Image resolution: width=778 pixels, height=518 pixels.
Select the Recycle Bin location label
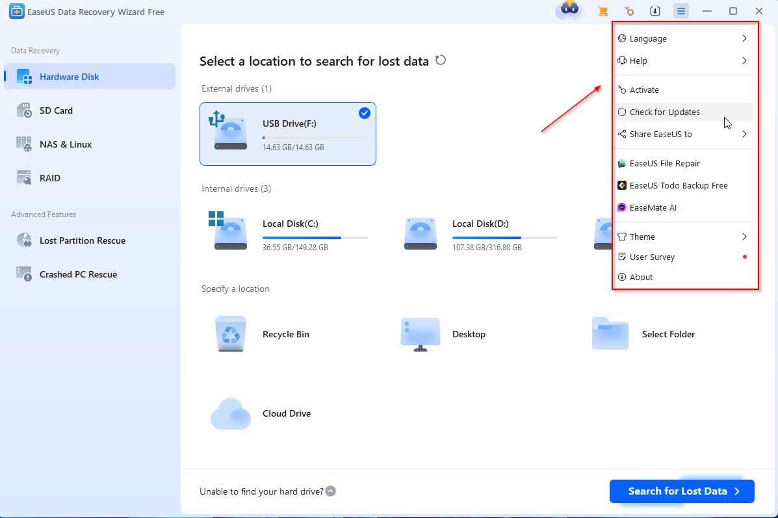pos(286,335)
